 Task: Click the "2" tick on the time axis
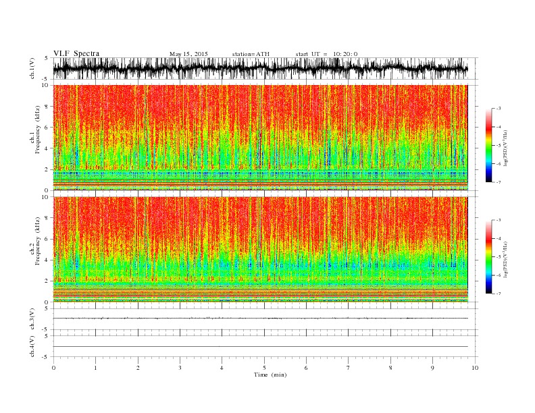click(138, 368)
